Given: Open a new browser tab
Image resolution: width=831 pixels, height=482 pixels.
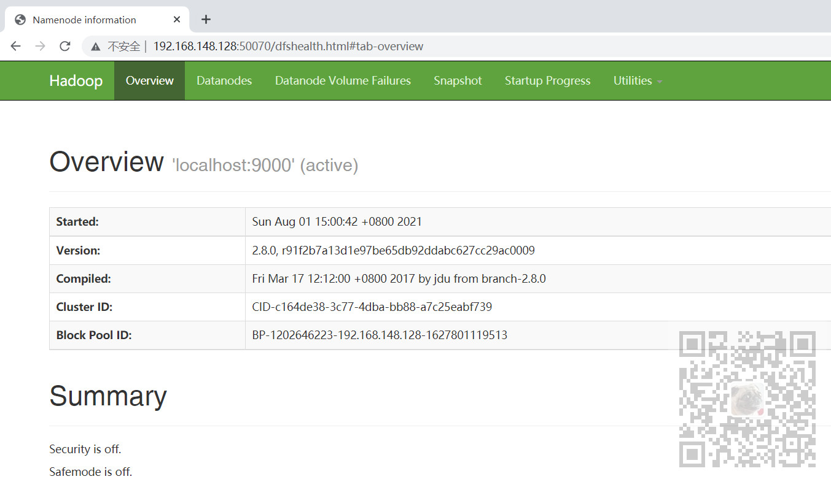Looking at the screenshot, I should (206, 20).
